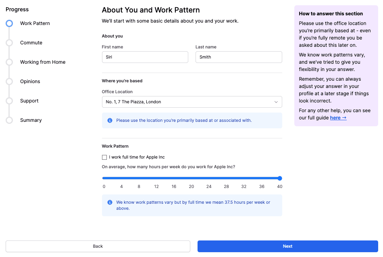Open the Opinions step label

tap(30, 81)
